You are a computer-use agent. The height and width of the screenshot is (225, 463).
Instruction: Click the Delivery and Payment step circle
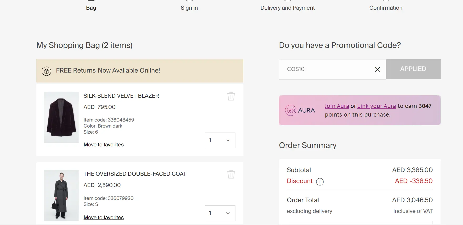point(287,1)
